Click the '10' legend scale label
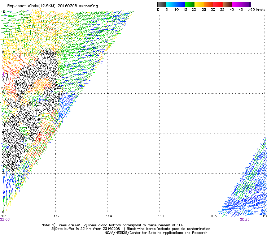The width and height of the screenshot is (267, 235). pos(176,10)
